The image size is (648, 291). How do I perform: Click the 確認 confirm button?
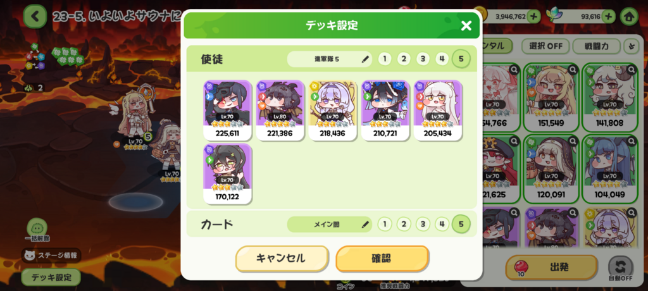(382, 258)
